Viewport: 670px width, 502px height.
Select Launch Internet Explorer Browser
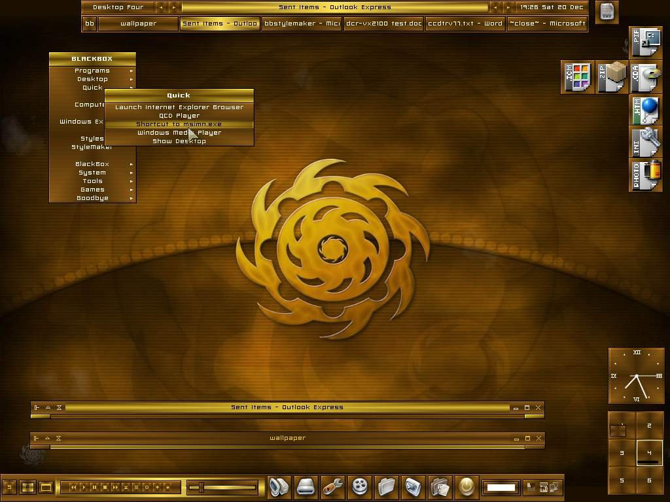click(x=179, y=107)
